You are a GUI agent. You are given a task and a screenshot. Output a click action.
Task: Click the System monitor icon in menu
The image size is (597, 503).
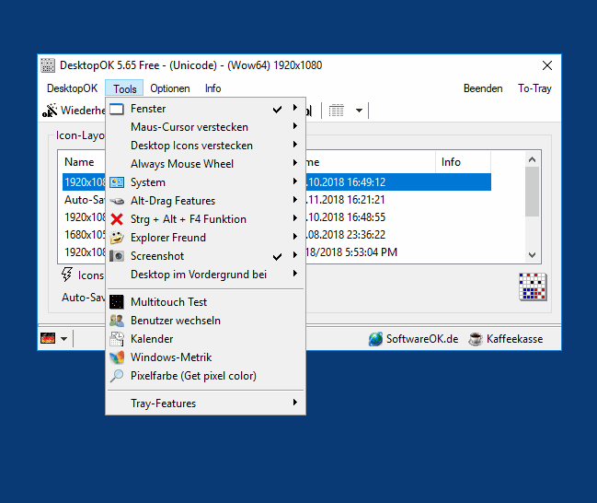[x=117, y=182]
